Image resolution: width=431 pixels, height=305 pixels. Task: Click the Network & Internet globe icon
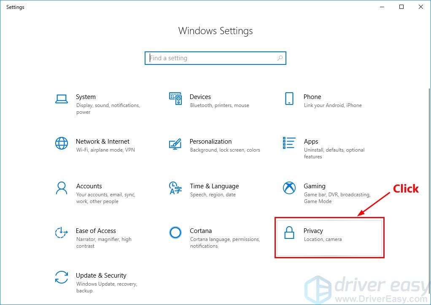pos(62,143)
